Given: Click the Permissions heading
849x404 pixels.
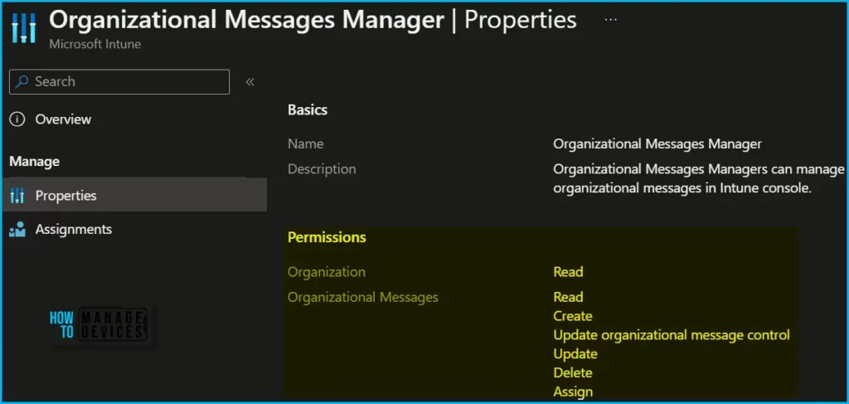Looking at the screenshot, I should (327, 237).
